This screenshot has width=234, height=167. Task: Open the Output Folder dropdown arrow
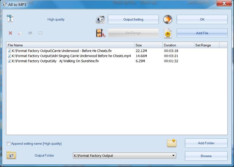click(x=173, y=155)
